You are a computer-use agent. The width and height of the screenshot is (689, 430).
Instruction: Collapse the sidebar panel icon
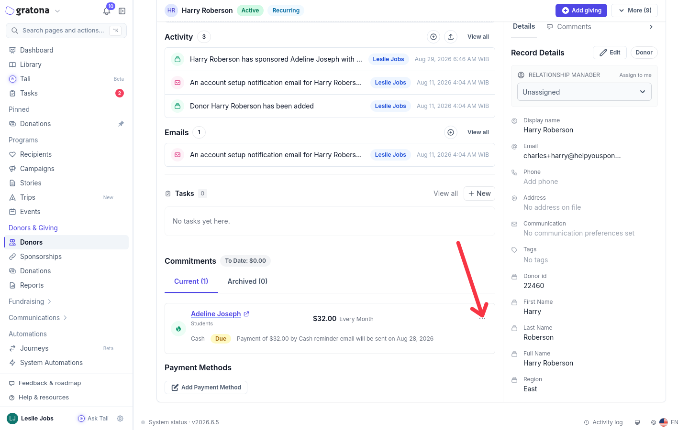[122, 11]
